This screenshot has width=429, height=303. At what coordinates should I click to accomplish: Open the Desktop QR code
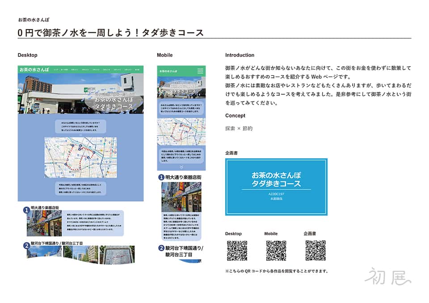point(237,250)
